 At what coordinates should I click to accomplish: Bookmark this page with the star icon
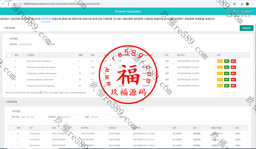point(234,4)
